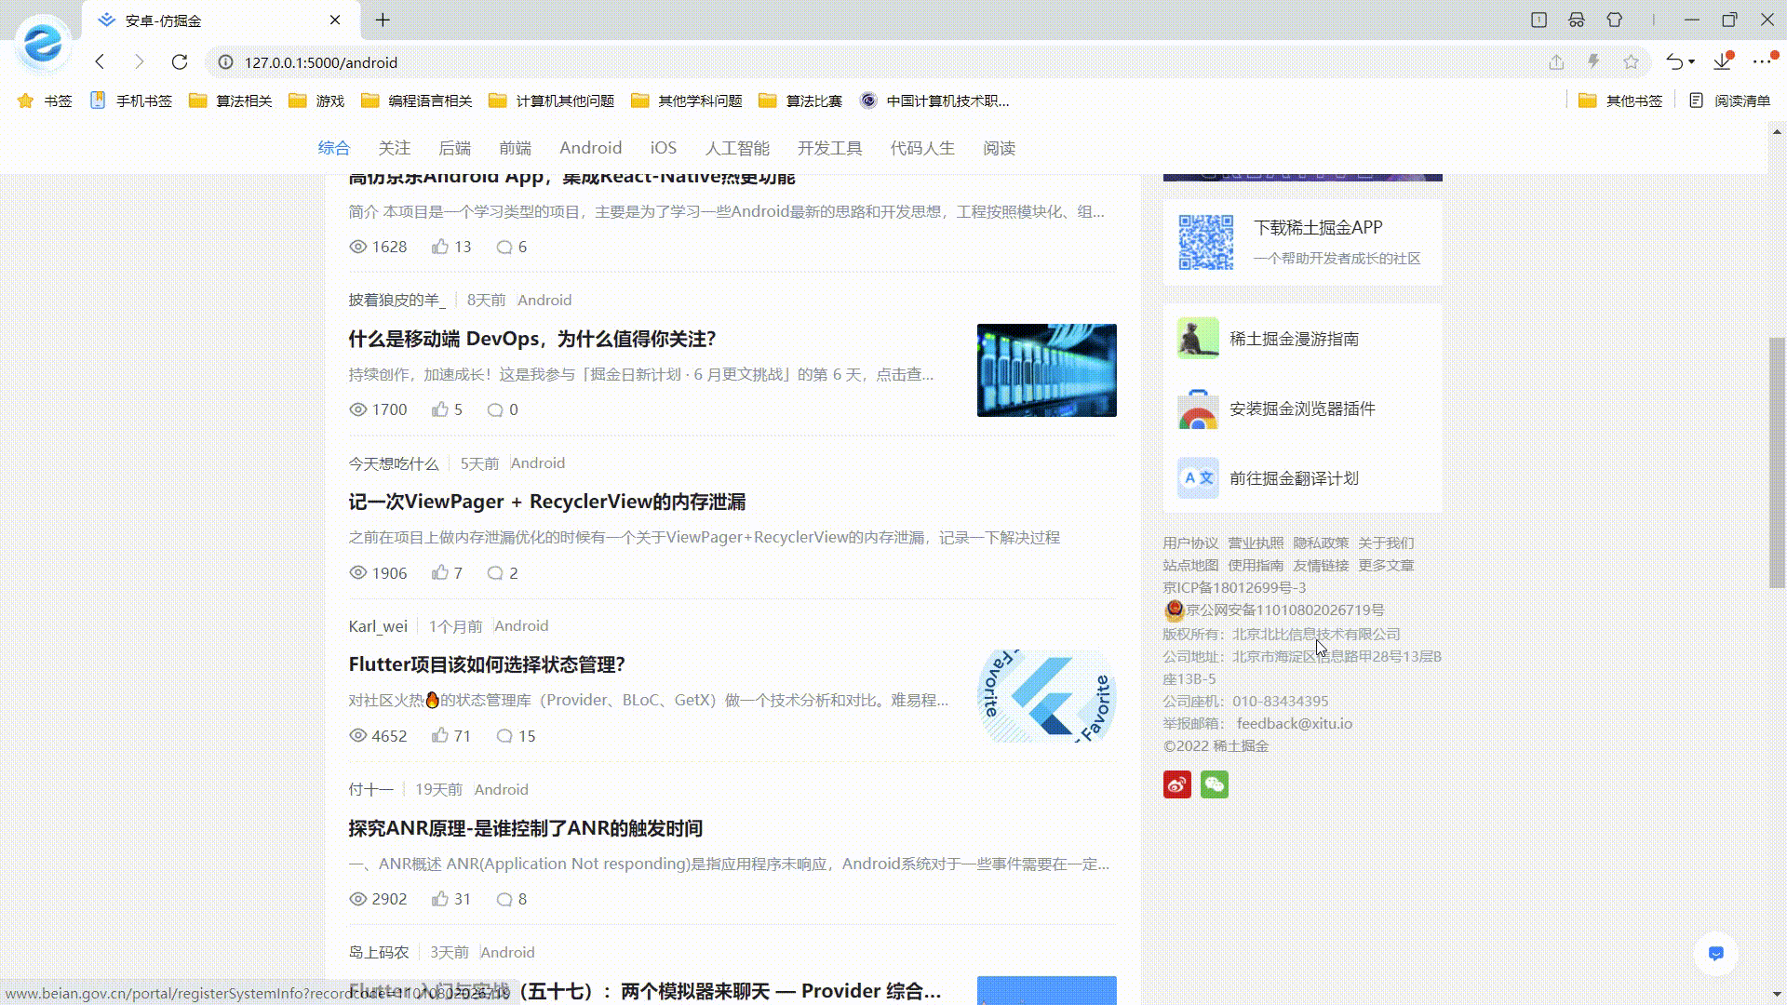The height and width of the screenshot is (1005, 1787).
Task: Click the favorite star in the address bar
Action: pyautogui.click(x=1631, y=62)
